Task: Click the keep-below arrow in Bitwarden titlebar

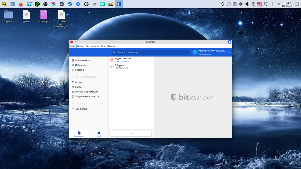Action: coord(79,42)
